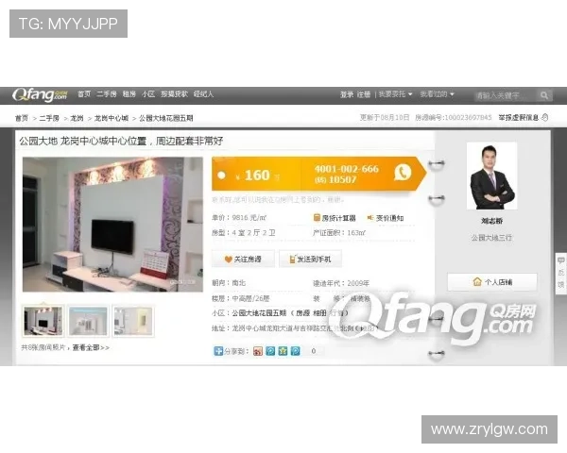
Task: Click the 注册 register link
Action: tap(364, 94)
